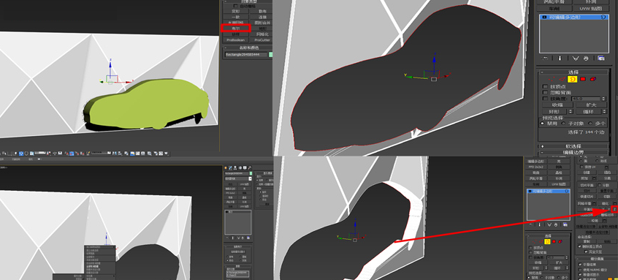618x280 pixels.
Task: Click UVW 贴图 button in top-right panel
Action: coord(591,8)
